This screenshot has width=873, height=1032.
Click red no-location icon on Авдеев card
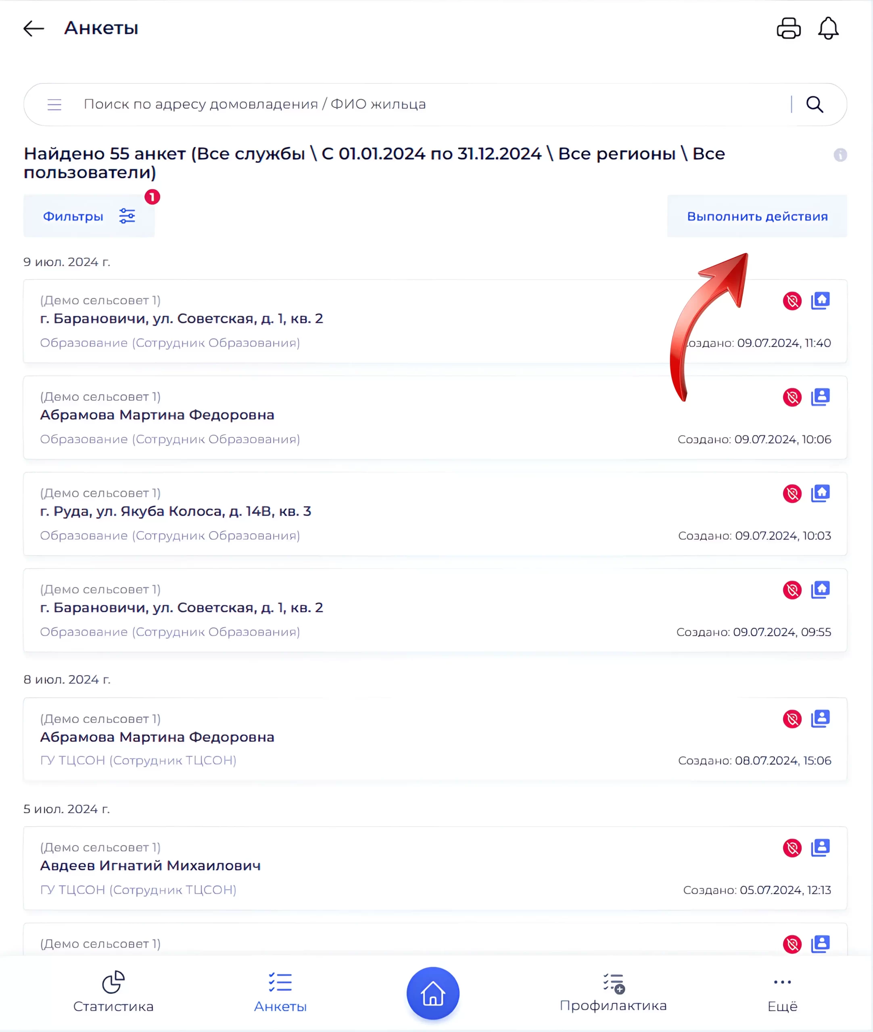[x=792, y=848]
